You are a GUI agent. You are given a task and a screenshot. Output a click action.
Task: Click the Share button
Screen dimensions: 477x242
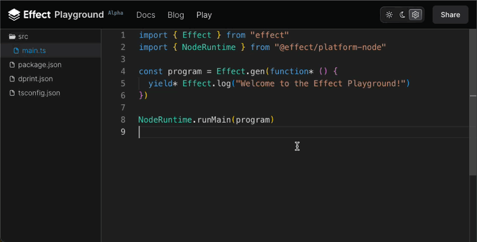(450, 14)
